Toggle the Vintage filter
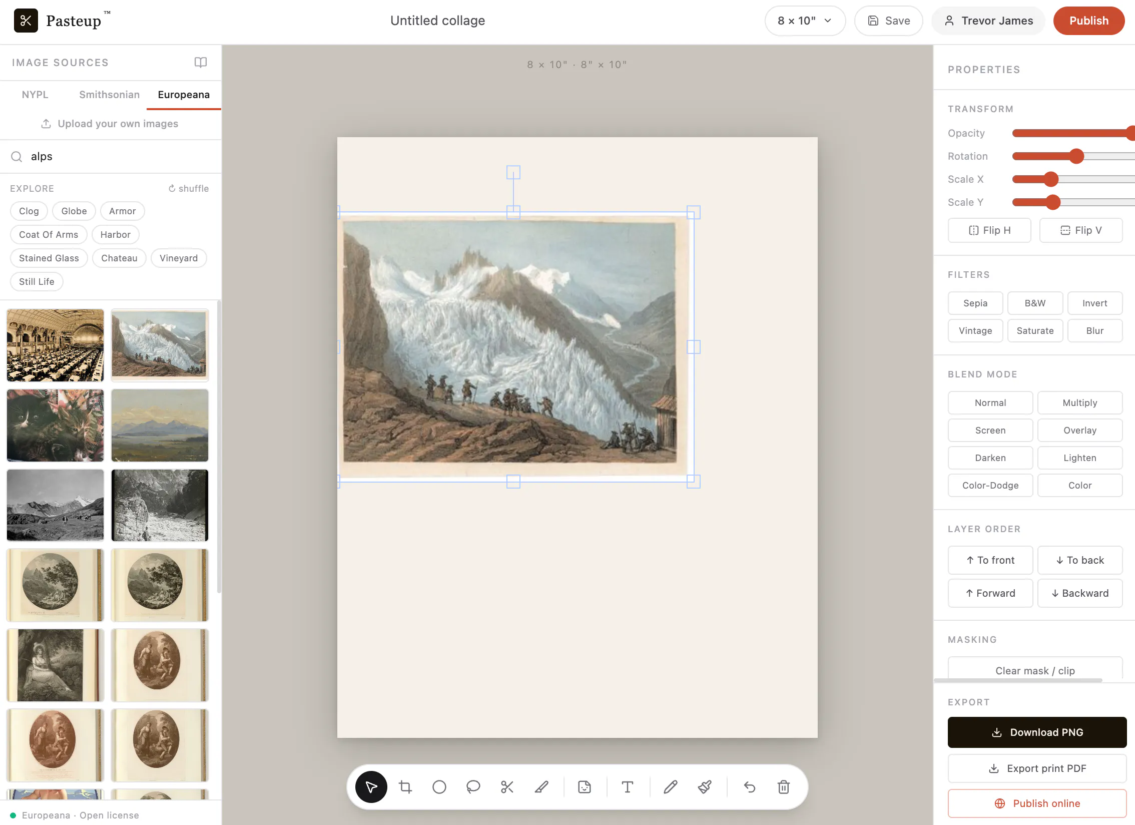The image size is (1135, 825). (975, 331)
